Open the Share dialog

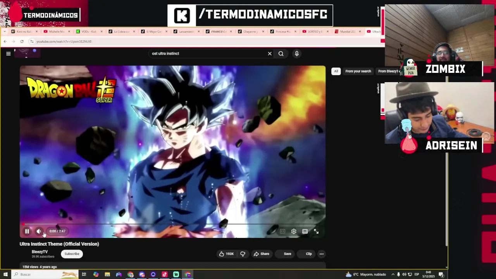coord(261,254)
